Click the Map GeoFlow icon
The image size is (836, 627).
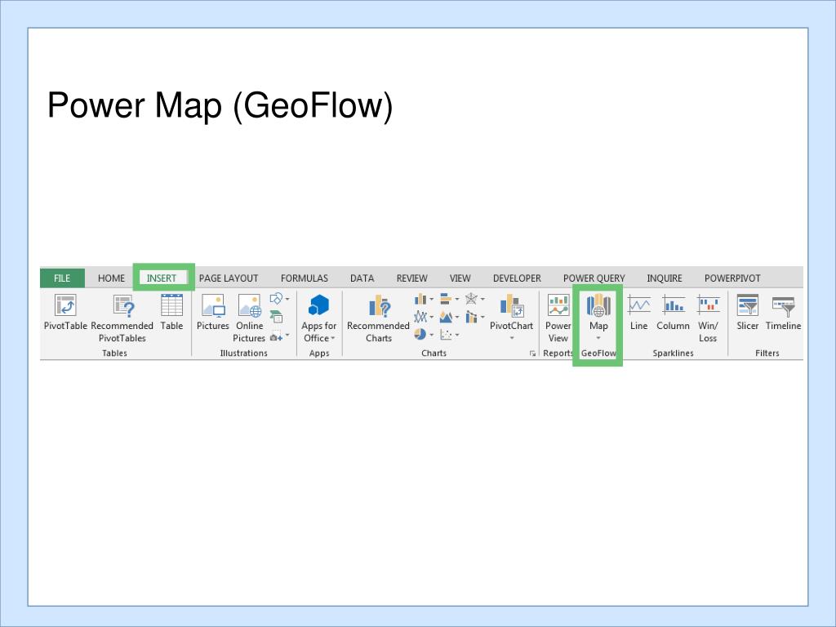(x=598, y=305)
